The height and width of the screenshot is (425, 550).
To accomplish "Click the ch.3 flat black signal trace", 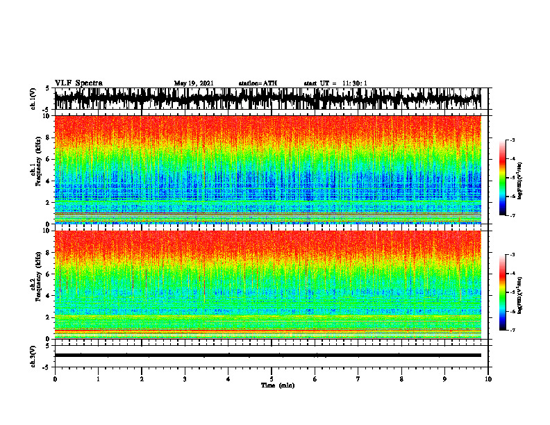I will (x=267, y=356).
